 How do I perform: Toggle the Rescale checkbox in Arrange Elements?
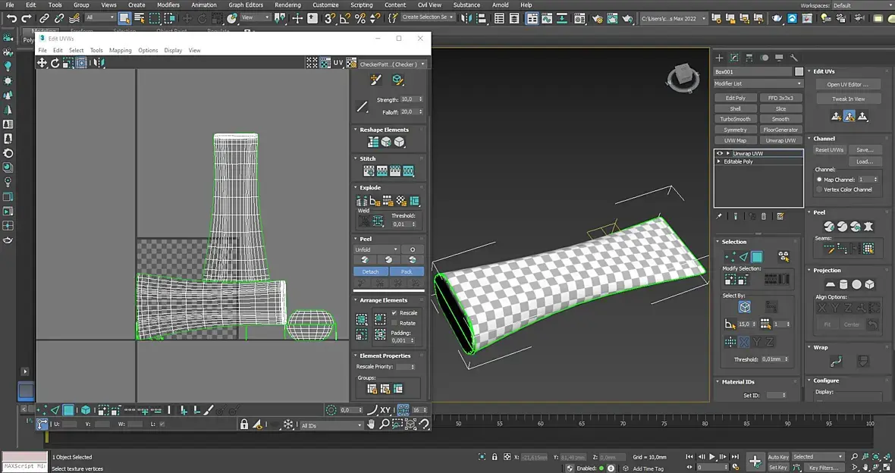click(394, 312)
